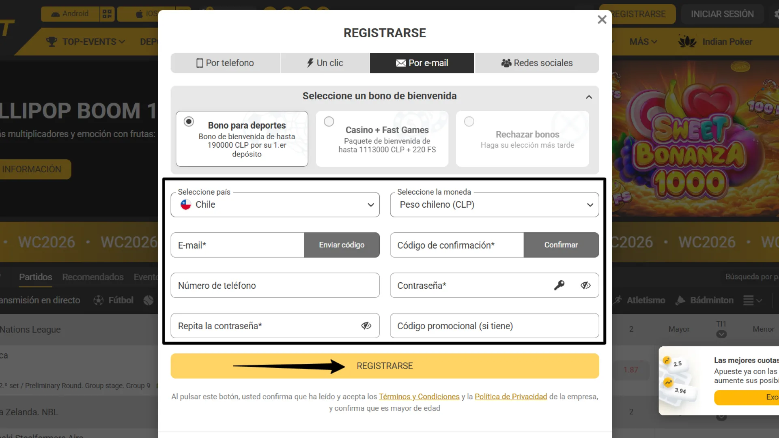The image size is (779, 438).
Task: Close the Registrarse dialog with the X
Action: pyautogui.click(x=602, y=19)
